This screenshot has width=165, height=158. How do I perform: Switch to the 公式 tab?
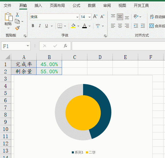pyautogui.click(x=76, y=5)
